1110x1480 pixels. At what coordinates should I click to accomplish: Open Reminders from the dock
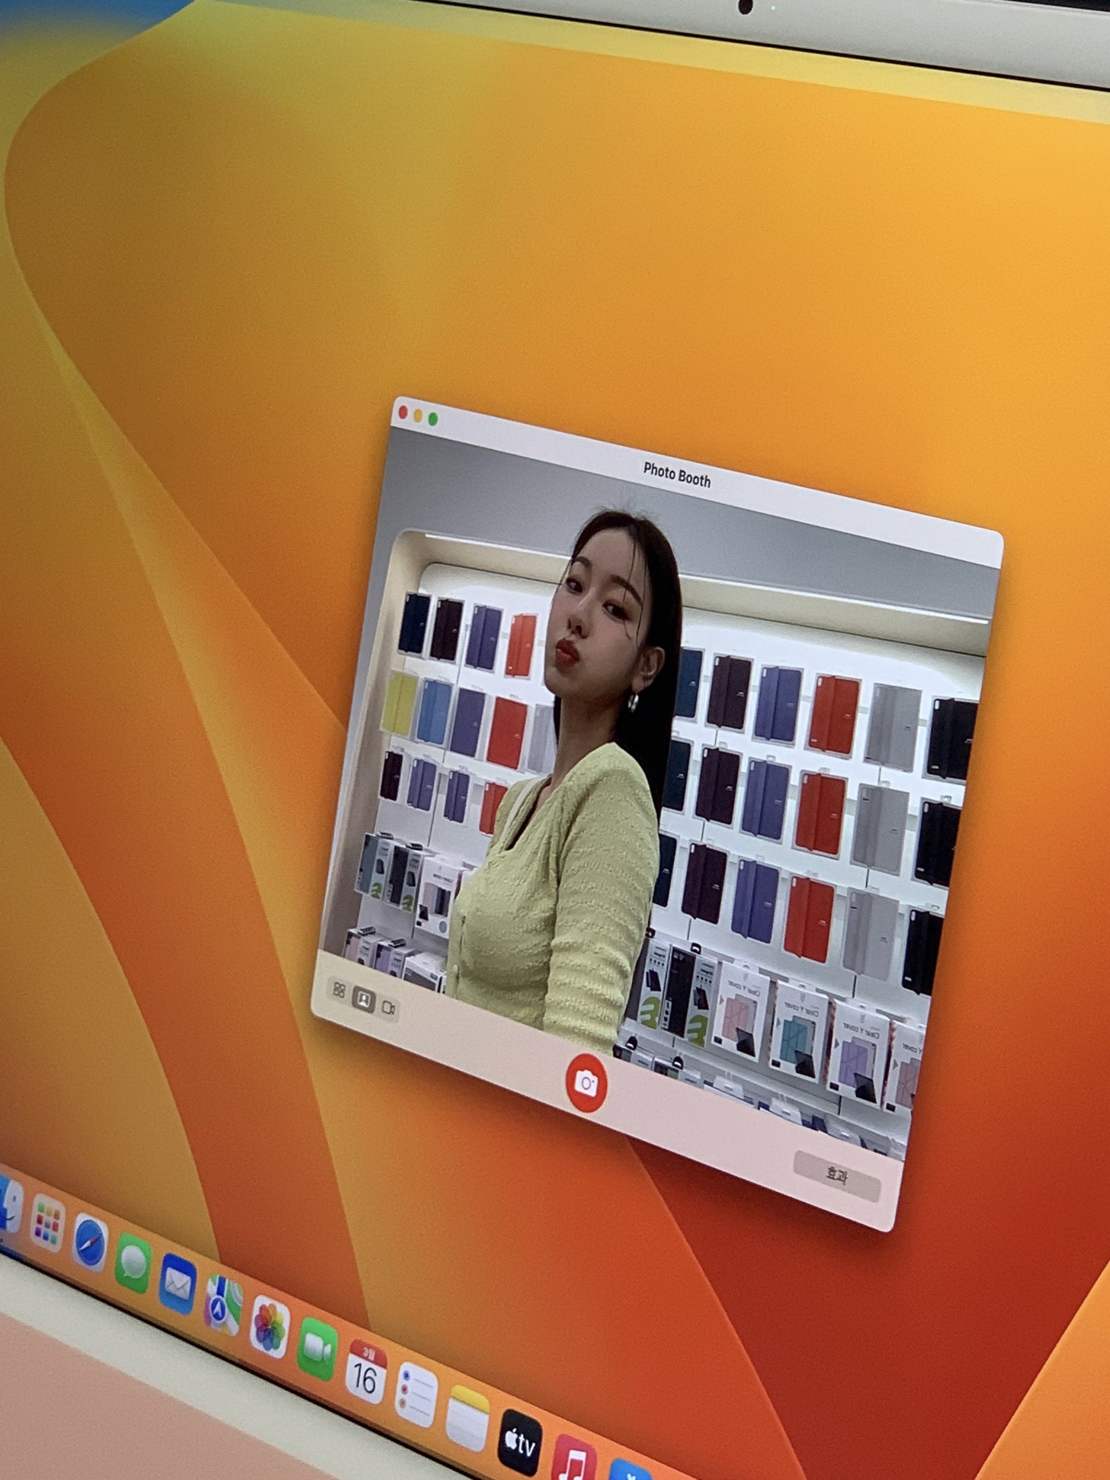416,1395
